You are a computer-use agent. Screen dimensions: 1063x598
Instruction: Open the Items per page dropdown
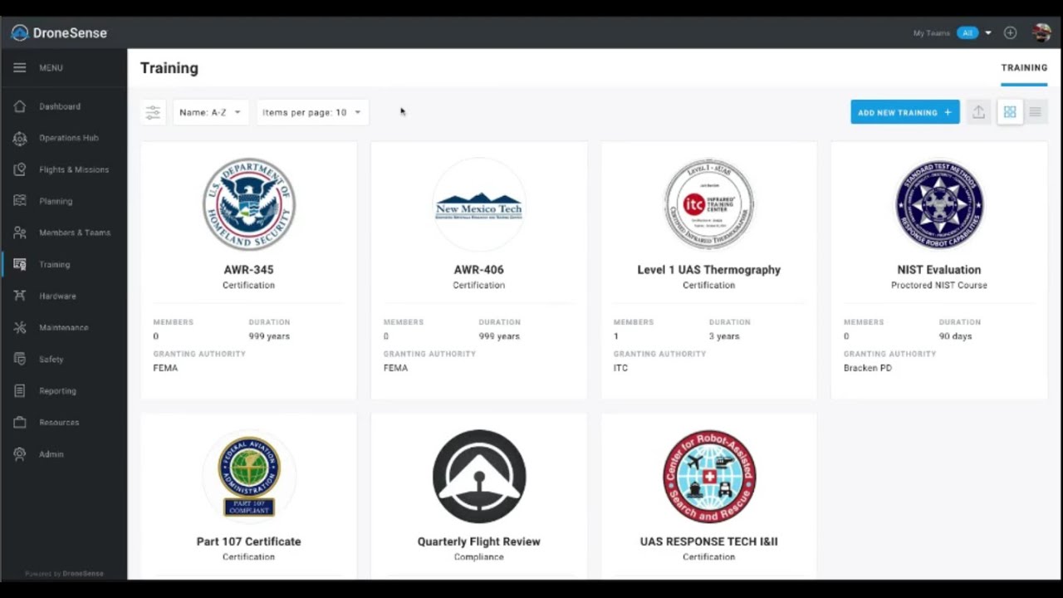[312, 112]
